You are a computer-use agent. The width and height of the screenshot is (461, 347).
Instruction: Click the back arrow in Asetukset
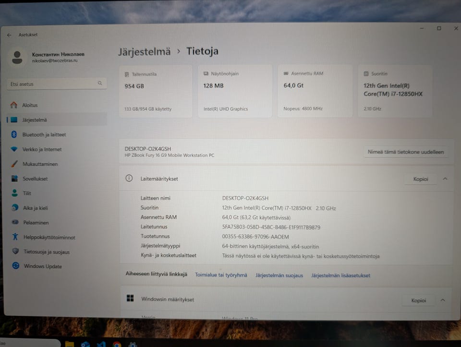[x=9, y=35]
